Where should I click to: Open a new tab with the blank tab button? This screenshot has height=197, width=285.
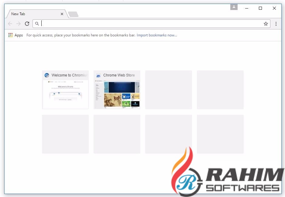point(73,14)
